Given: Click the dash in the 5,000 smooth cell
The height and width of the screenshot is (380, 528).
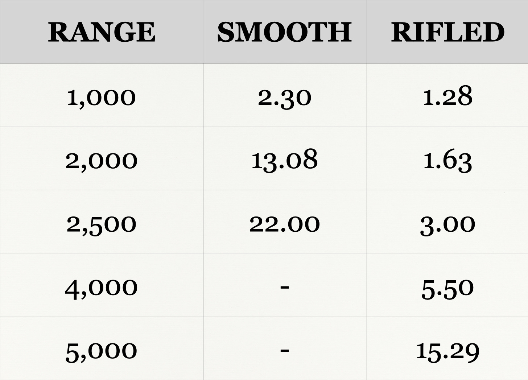Looking at the screenshot, I should [285, 350].
